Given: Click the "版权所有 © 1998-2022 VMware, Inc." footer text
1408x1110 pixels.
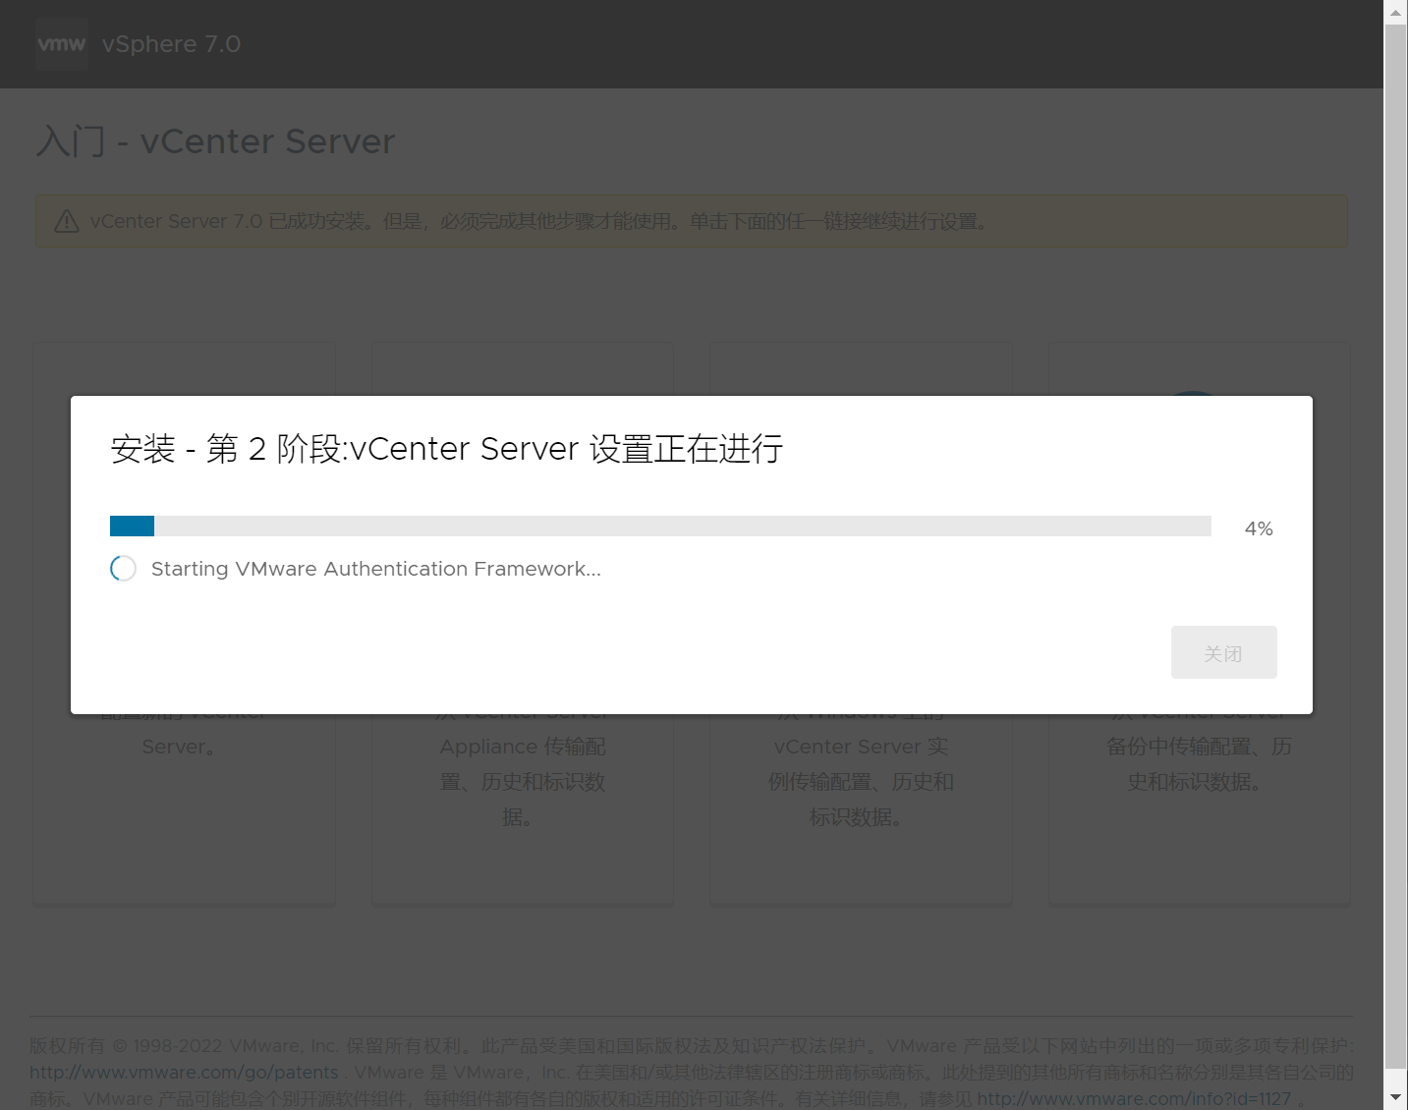Looking at the screenshot, I should click(184, 1045).
